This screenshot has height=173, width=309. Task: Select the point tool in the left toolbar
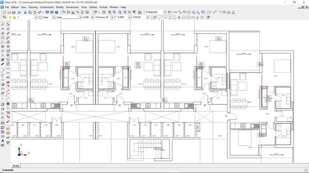(2, 99)
